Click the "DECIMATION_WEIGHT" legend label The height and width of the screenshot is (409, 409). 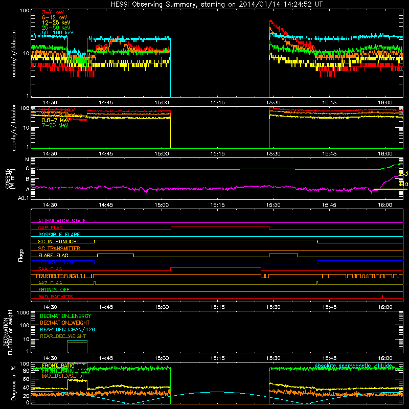click(65, 323)
